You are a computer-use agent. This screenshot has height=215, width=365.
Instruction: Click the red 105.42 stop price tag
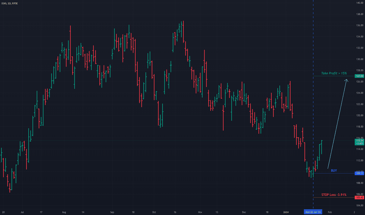(x=360, y=197)
